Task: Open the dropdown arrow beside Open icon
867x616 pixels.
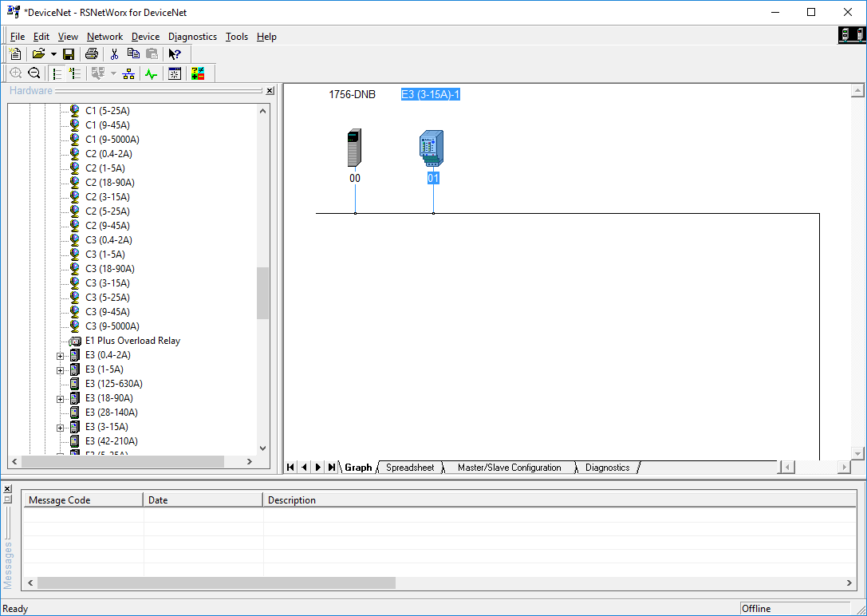Action: point(53,53)
